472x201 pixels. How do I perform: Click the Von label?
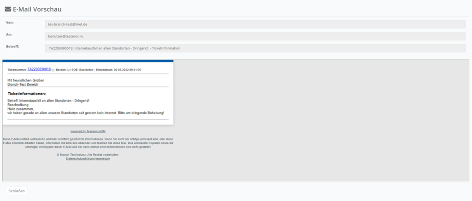click(x=9, y=23)
